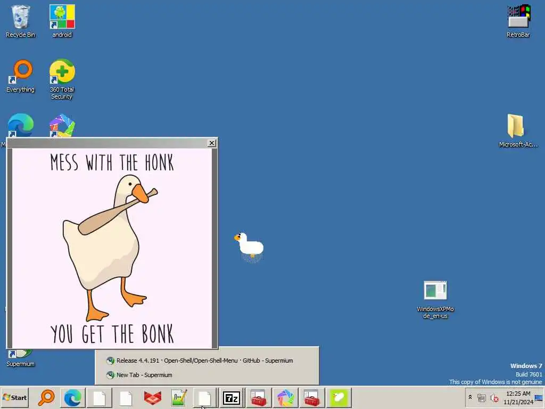Open the notepad-with-pencil taskbar icon

pos(179,397)
